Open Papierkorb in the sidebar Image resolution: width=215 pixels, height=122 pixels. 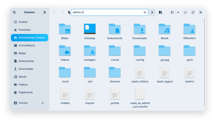point(30,92)
